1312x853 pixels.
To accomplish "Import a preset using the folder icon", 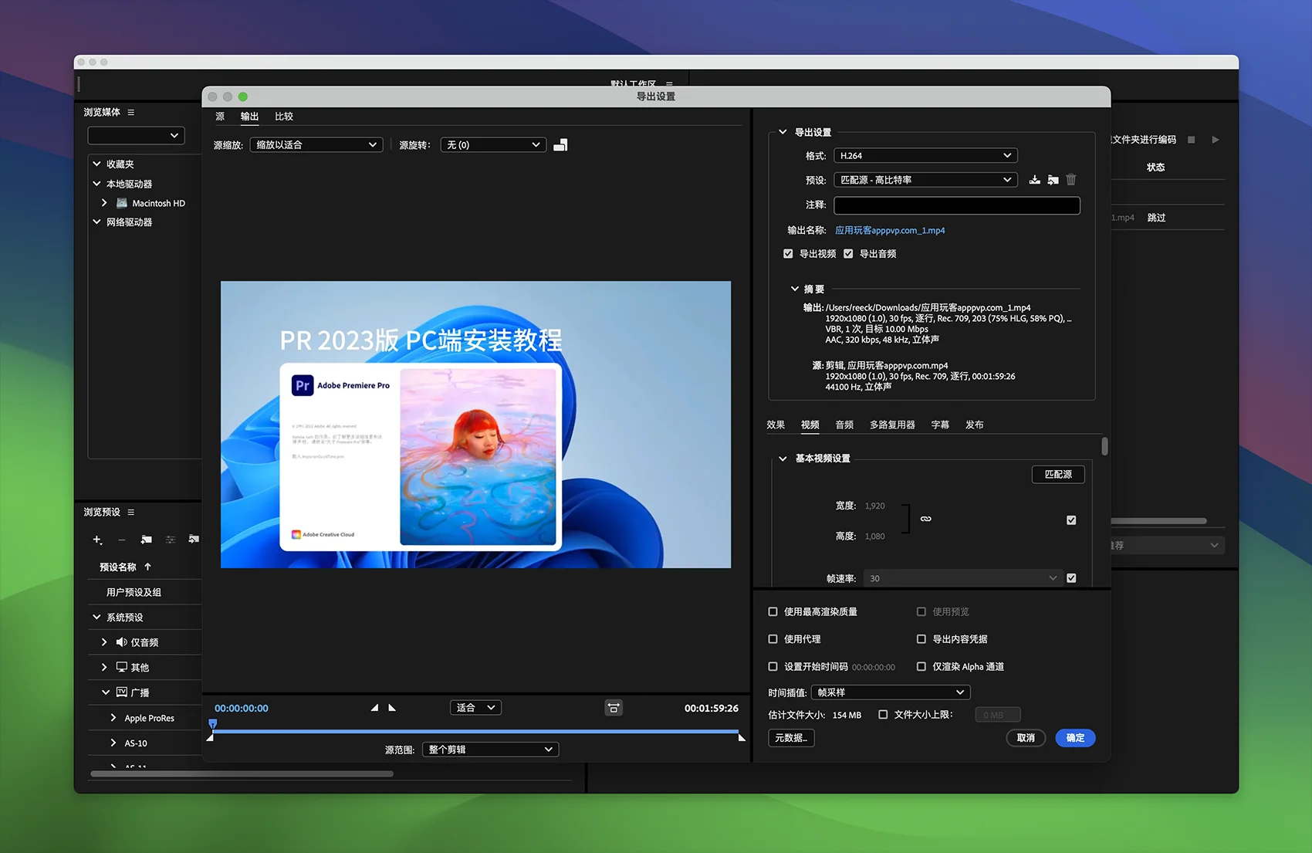I will pyautogui.click(x=1053, y=180).
